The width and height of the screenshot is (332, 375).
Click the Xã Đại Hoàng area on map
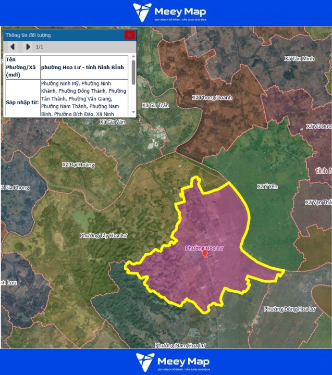click(x=78, y=165)
